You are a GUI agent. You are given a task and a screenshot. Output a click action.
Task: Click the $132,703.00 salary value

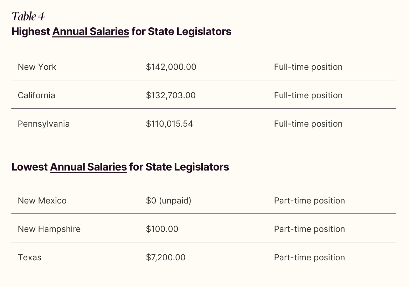(171, 95)
